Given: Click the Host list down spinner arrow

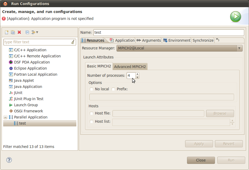Looking at the screenshot, I should [232, 124].
